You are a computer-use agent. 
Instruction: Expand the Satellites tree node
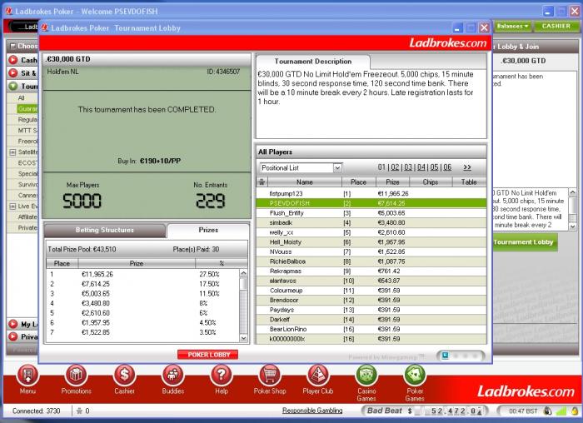(x=12, y=152)
